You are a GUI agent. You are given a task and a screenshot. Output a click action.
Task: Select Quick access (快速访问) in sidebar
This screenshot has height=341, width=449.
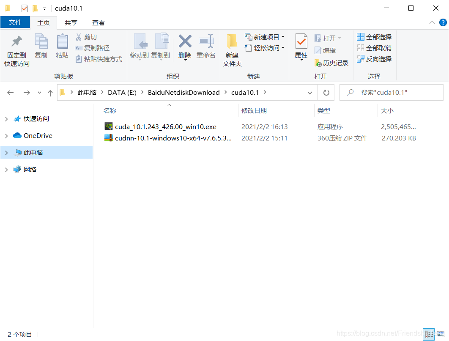coord(32,118)
